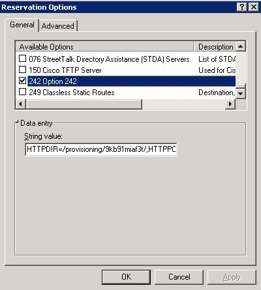Click the horizontal scroll left arrow
261x290 pixels.
coord(20,104)
